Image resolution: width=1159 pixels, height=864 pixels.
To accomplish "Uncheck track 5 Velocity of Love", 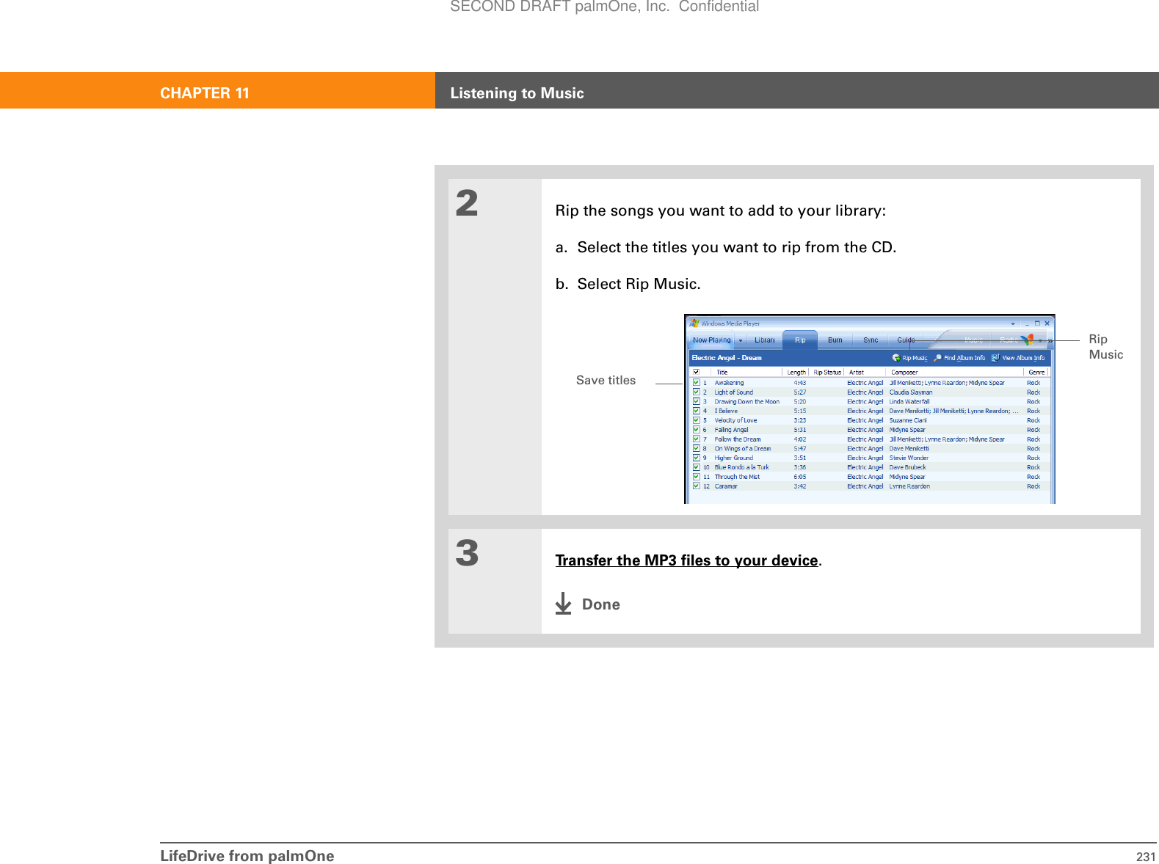I will [x=697, y=420].
